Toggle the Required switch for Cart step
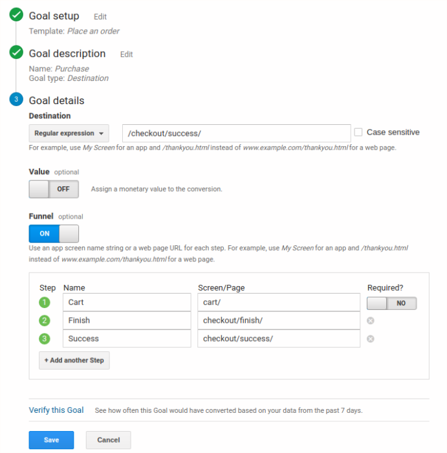The width and height of the screenshot is (447, 453). (391, 303)
